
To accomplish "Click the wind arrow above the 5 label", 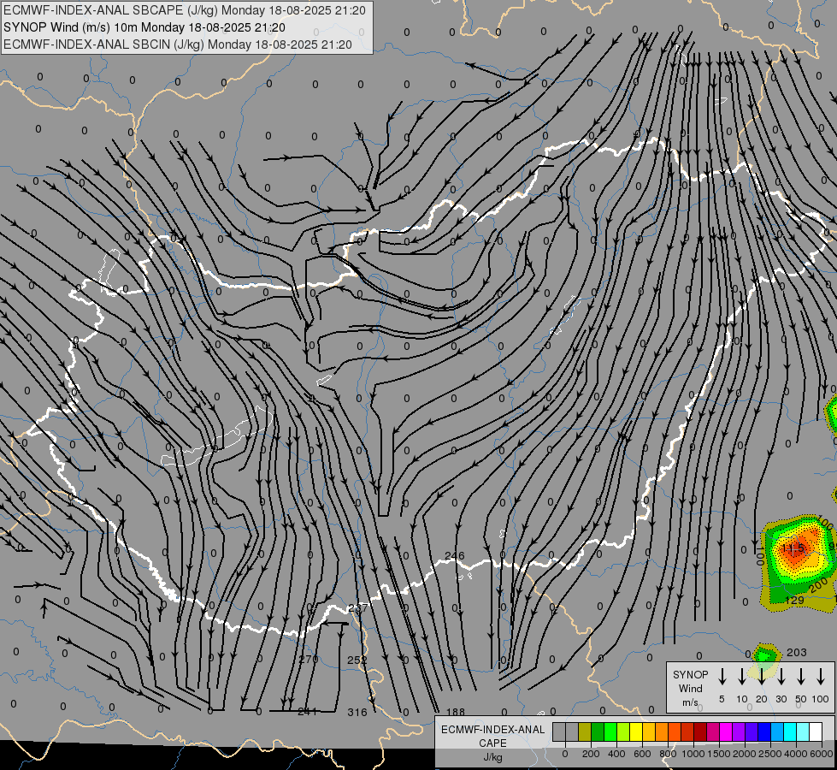I will coord(722,676).
